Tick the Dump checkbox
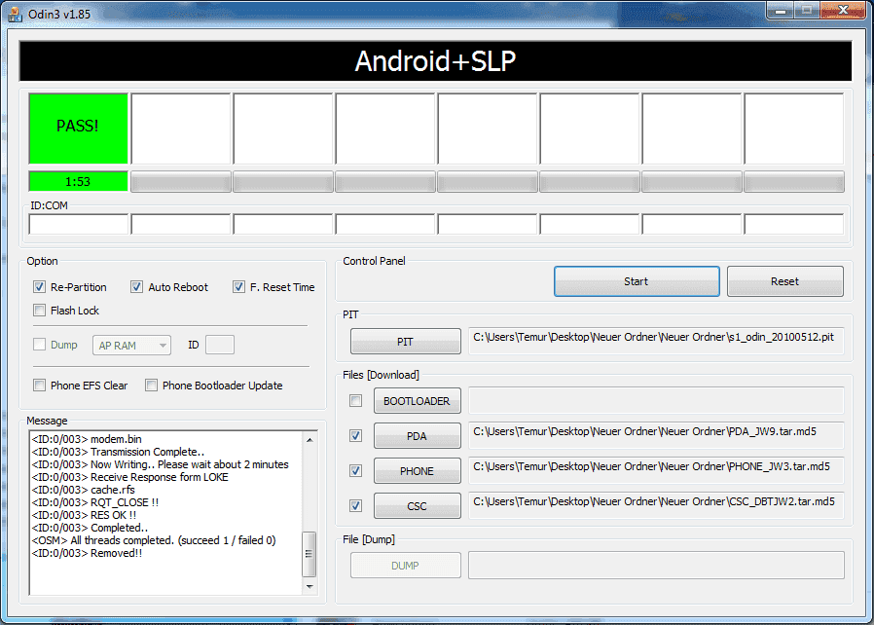The height and width of the screenshot is (625, 874). [39, 345]
